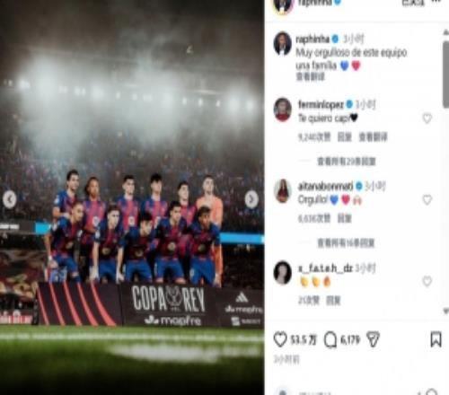Reply to ferminlopez's comment
Viewport: 449px width, 395px height.
(345, 137)
